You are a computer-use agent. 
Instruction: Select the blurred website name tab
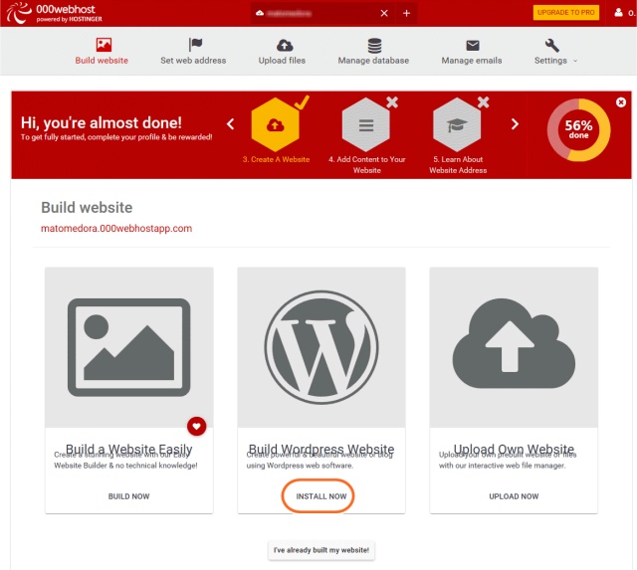pos(290,13)
